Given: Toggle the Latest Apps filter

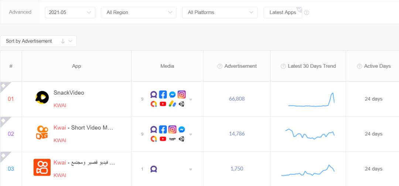Looking at the screenshot, I should (283, 13).
